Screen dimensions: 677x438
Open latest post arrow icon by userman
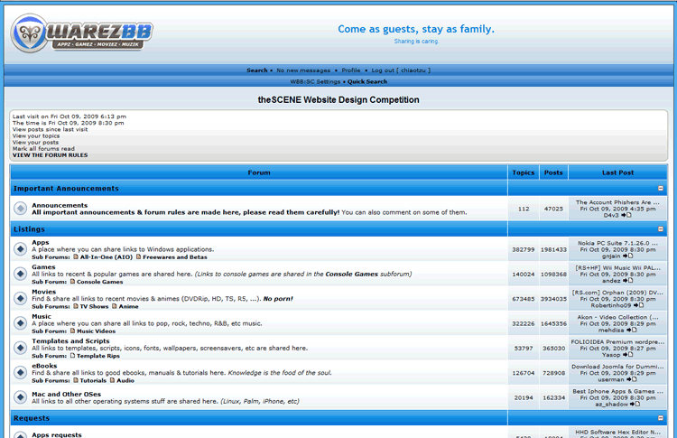[632, 379]
